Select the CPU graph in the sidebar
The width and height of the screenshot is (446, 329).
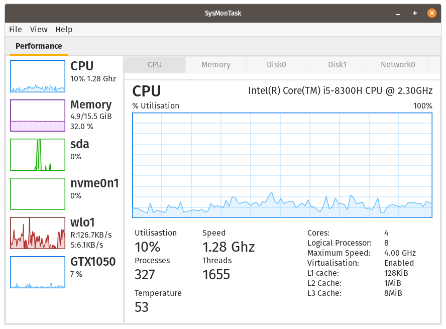point(38,76)
